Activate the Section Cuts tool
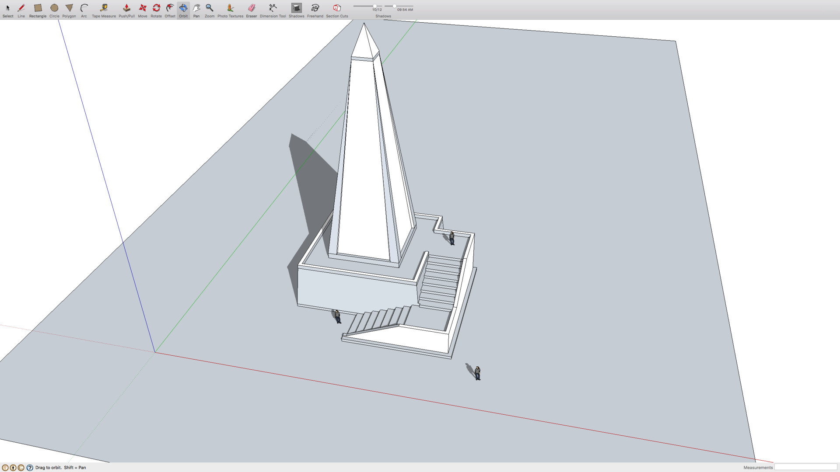840x472 pixels. point(337,8)
